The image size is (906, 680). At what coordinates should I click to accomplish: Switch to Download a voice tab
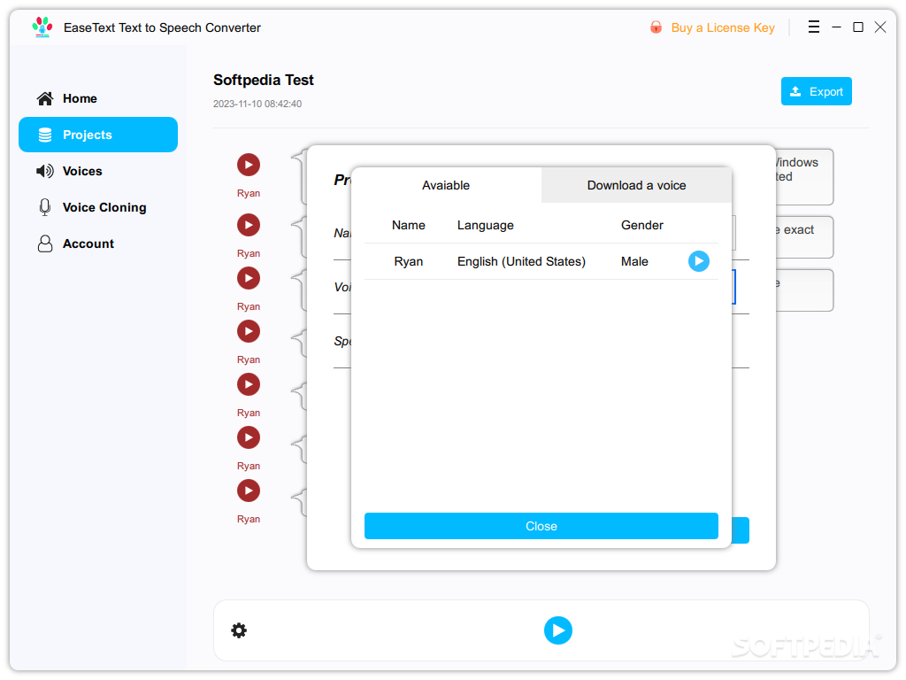(x=636, y=185)
